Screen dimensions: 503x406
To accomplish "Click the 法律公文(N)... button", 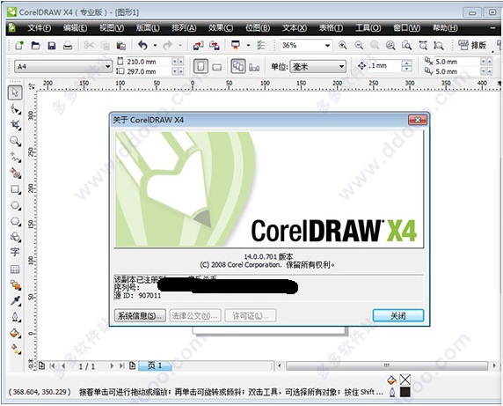I will coord(194,316).
